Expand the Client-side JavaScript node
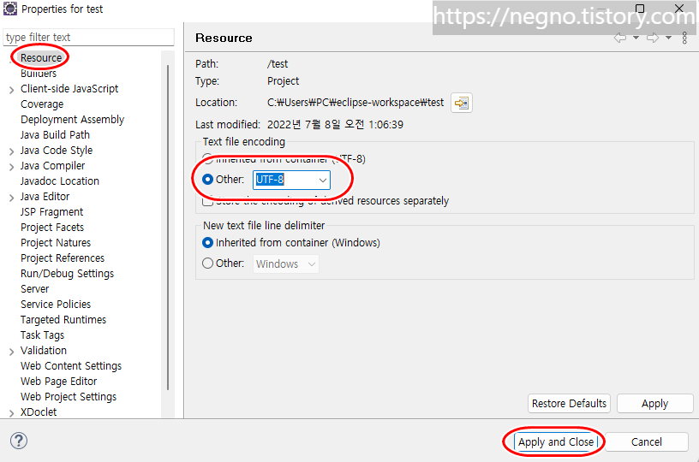The image size is (699, 462). click(x=12, y=90)
